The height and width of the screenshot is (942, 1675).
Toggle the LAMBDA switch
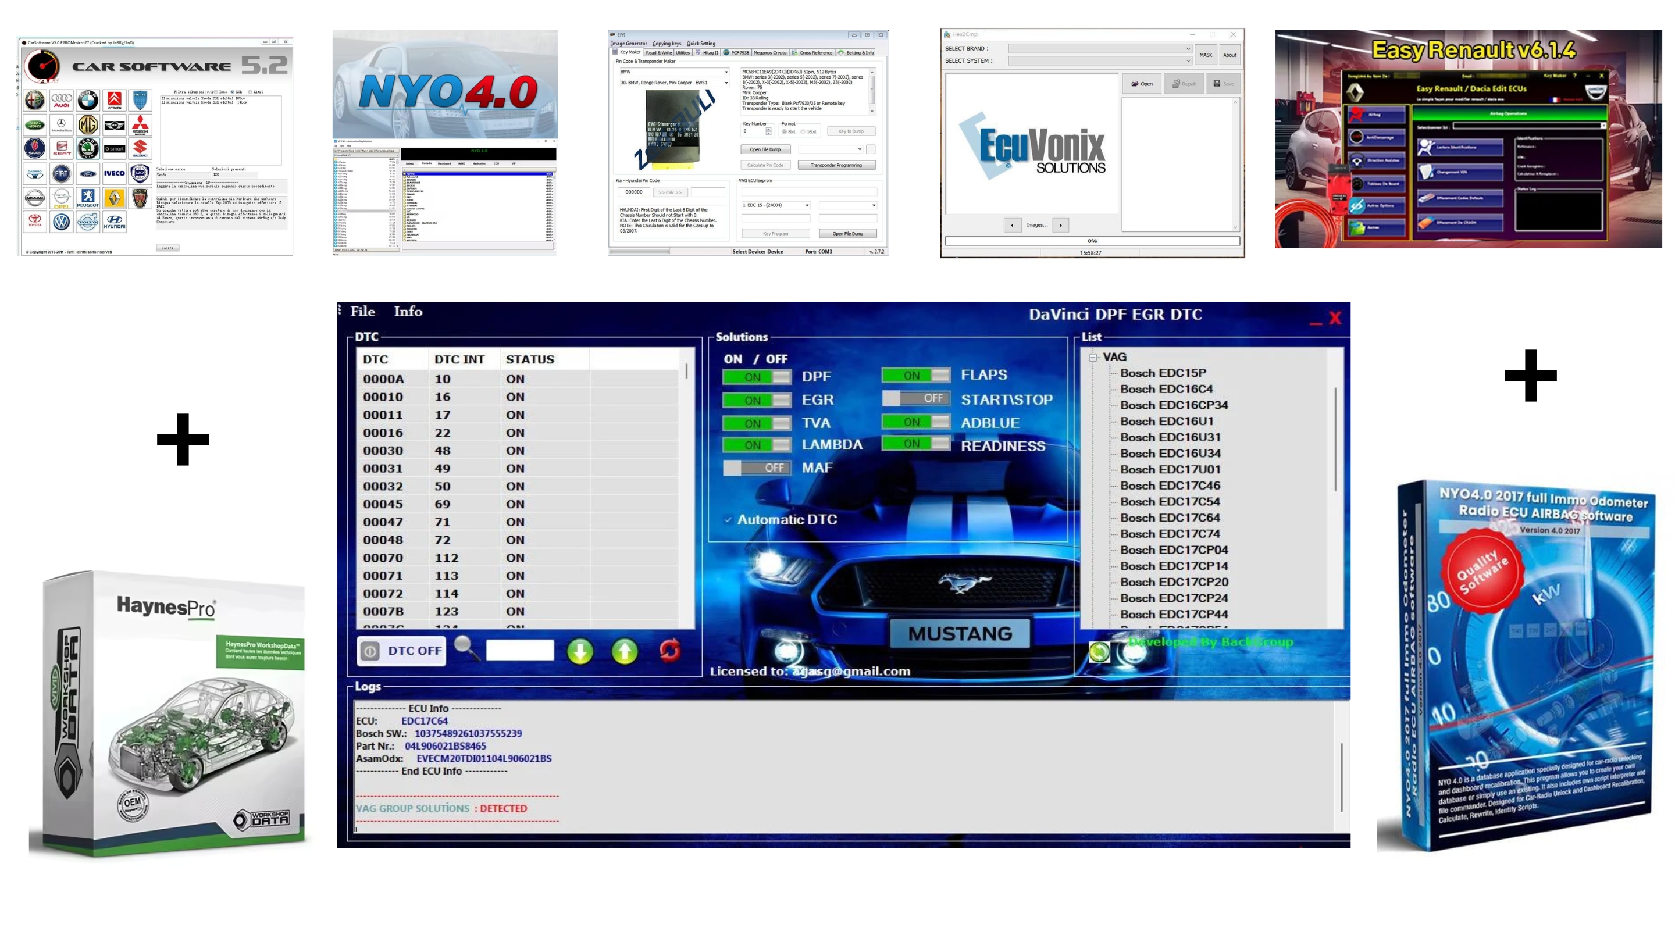pos(757,445)
